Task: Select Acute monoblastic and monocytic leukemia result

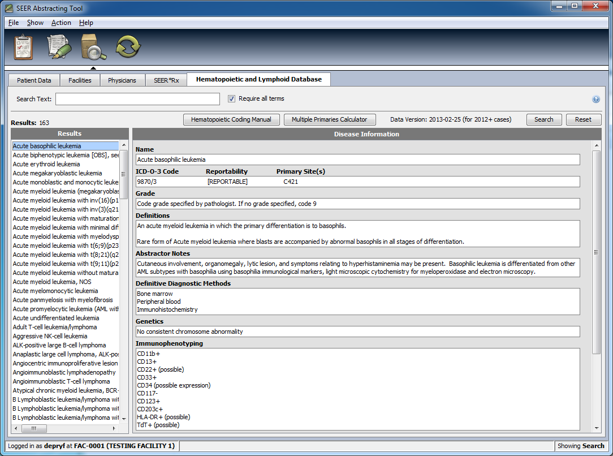Action: (x=65, y=182)
